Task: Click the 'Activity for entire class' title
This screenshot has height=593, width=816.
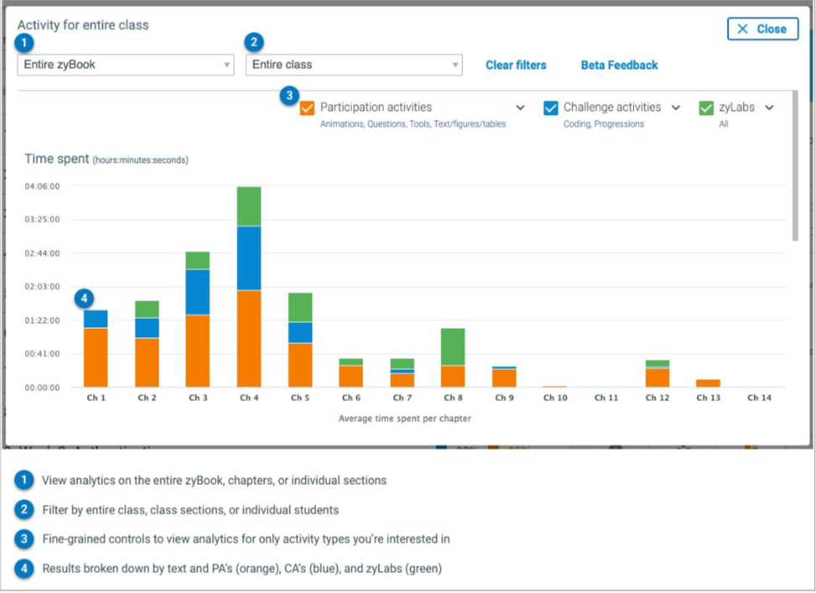Action: click(83, 25)
